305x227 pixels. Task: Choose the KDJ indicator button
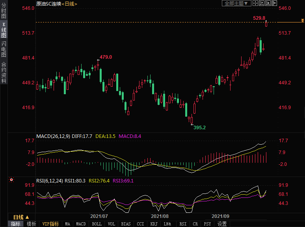(154, 224)
